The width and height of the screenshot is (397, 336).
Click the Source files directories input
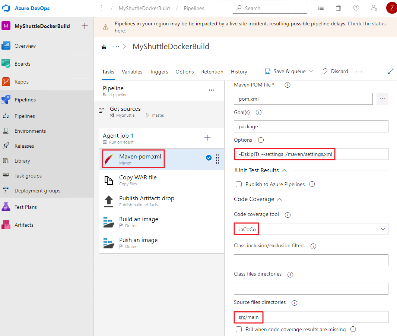311,317
